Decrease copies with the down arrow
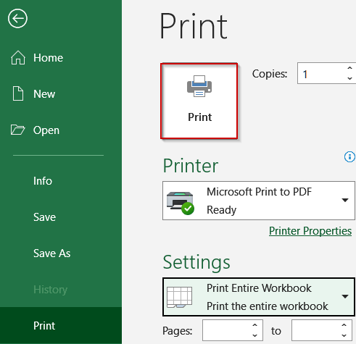356x344 pixels. (349, 78)
